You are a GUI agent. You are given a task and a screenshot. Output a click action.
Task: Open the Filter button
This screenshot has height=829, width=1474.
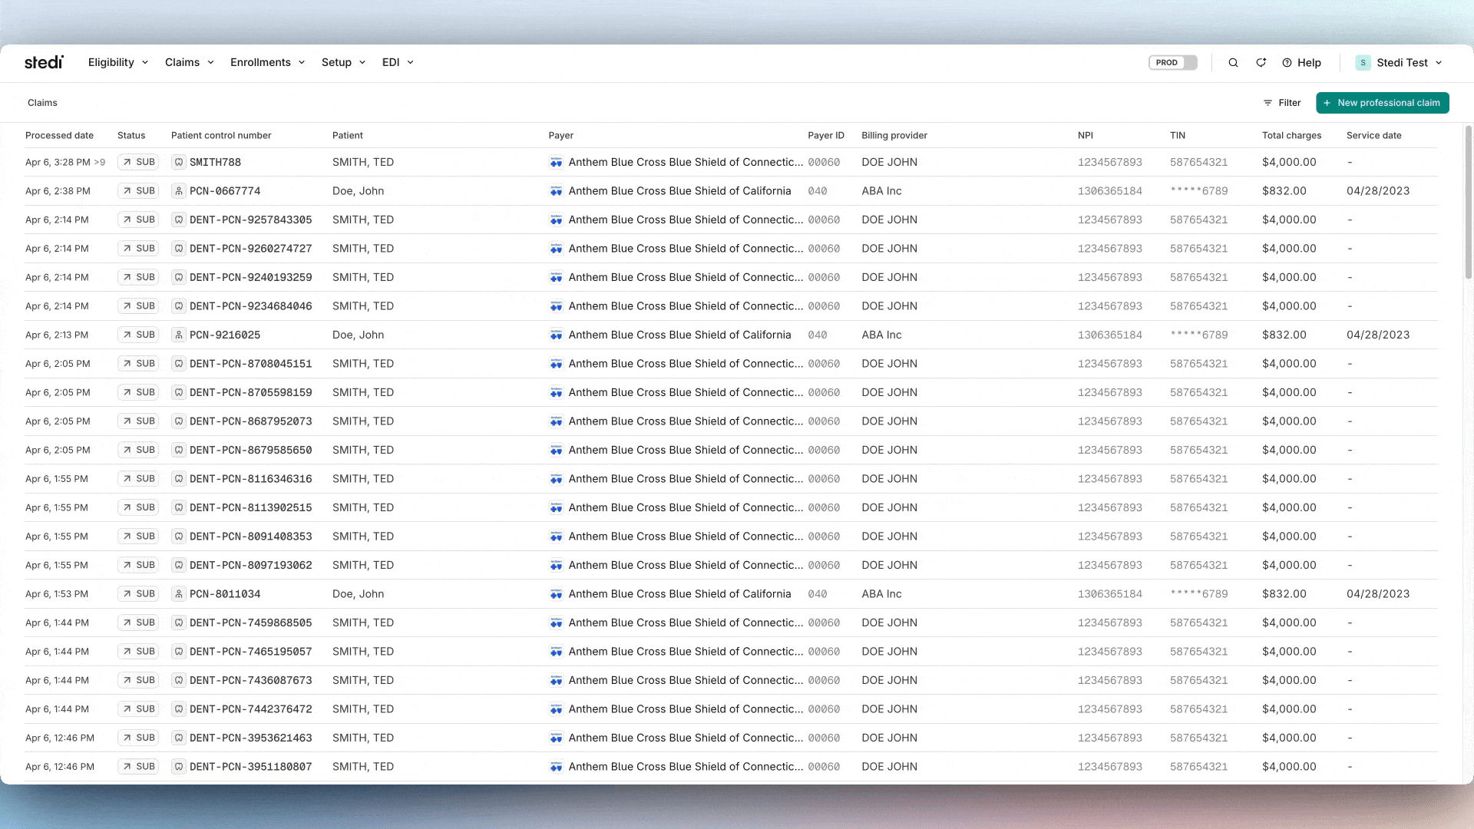[1282, 103]
